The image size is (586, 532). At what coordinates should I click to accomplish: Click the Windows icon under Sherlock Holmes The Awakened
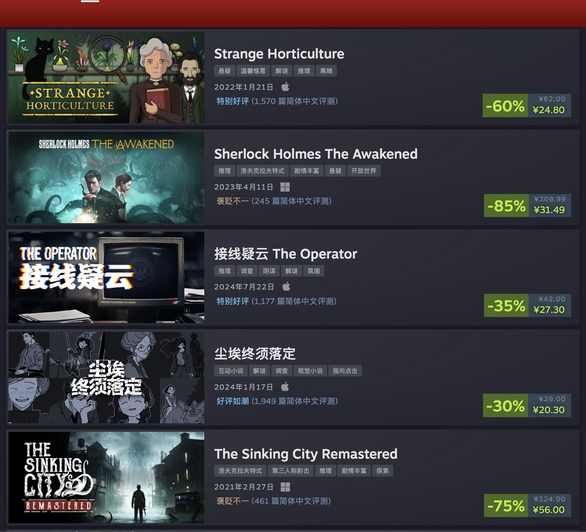285,187
